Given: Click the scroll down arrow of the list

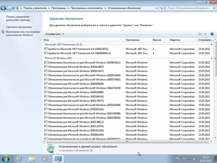Looking at the screenshot, I should (x=215, y=138).
